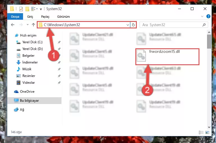Expand the address bar history dropdown
This screenshot has width=216, height=143.
(128, 25)
